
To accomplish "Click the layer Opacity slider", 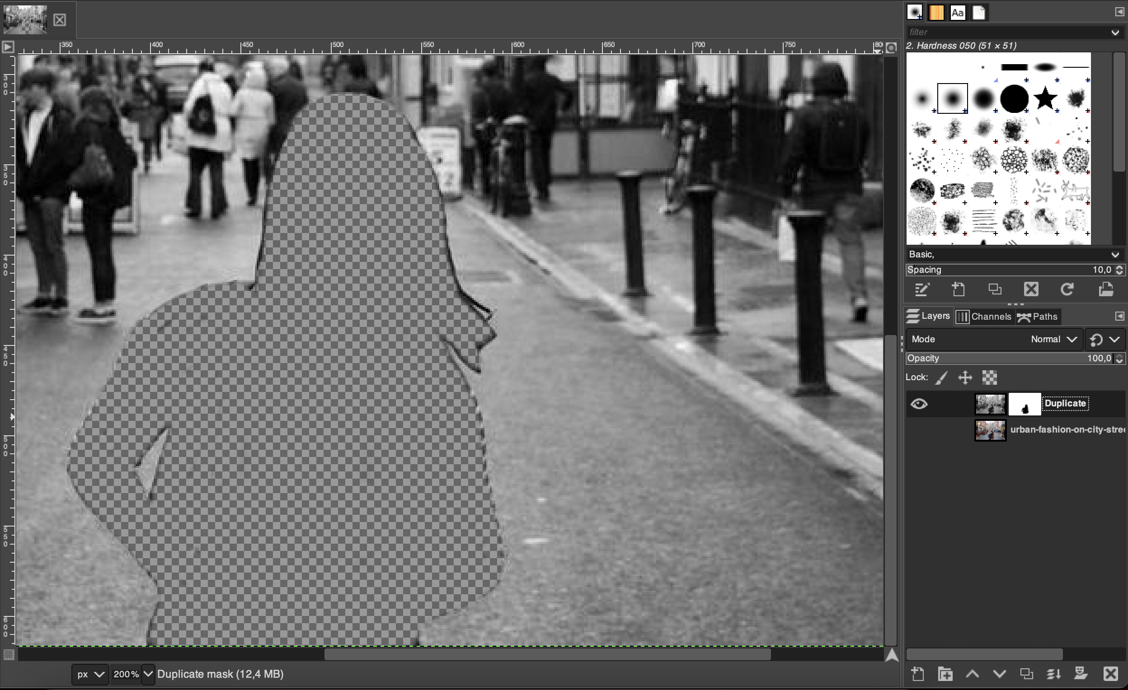I will coord(1007,358).
